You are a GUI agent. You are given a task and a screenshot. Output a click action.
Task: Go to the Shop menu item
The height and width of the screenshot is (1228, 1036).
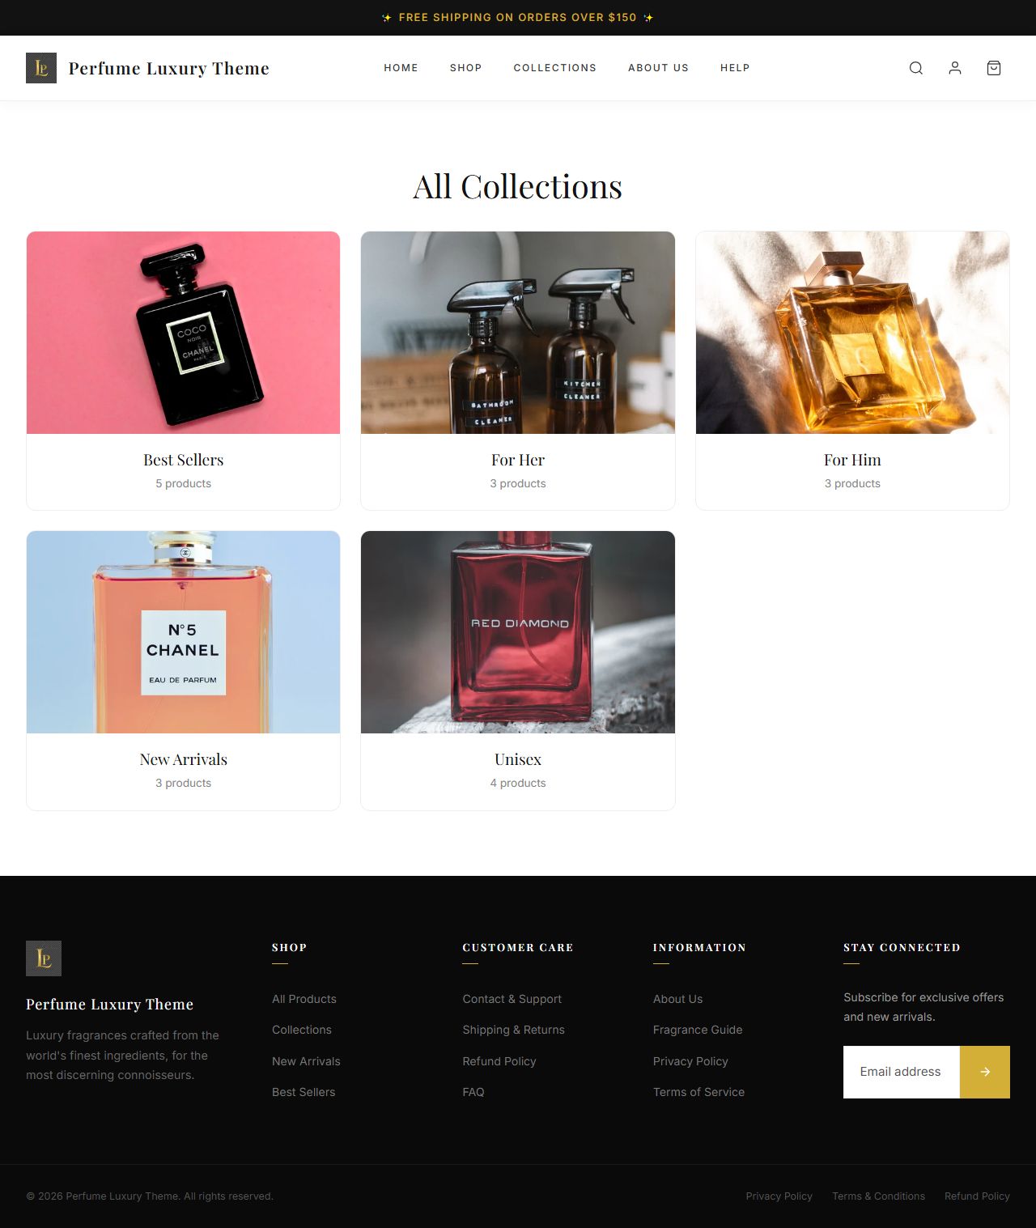tap(465, 68)
